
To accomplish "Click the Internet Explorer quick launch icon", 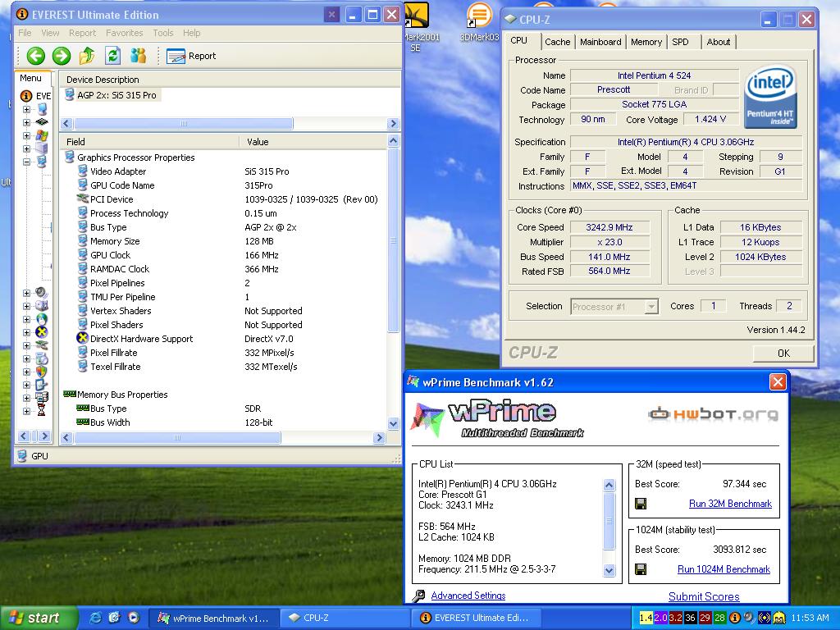I will click(x=96, y=618).
